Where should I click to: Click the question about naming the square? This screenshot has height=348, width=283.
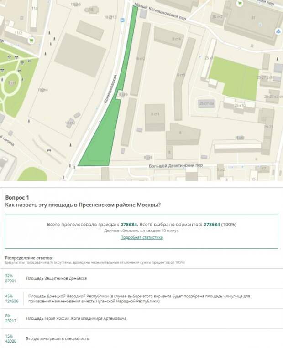coord(83,205)
